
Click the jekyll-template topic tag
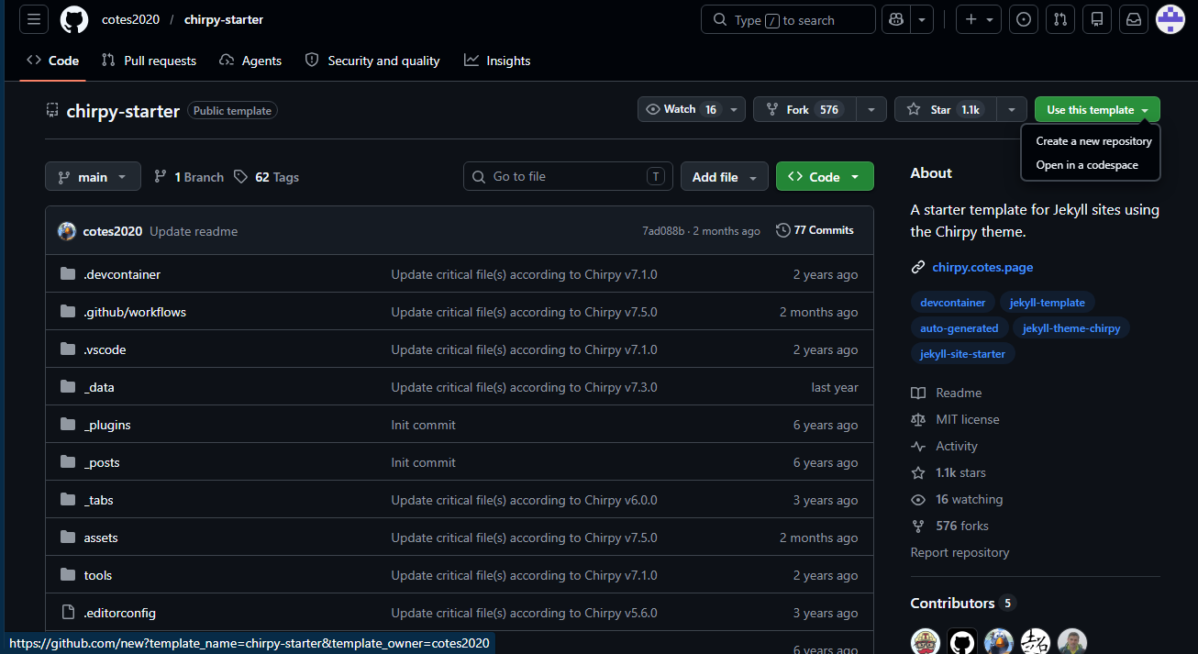(x=1047, y=303)
